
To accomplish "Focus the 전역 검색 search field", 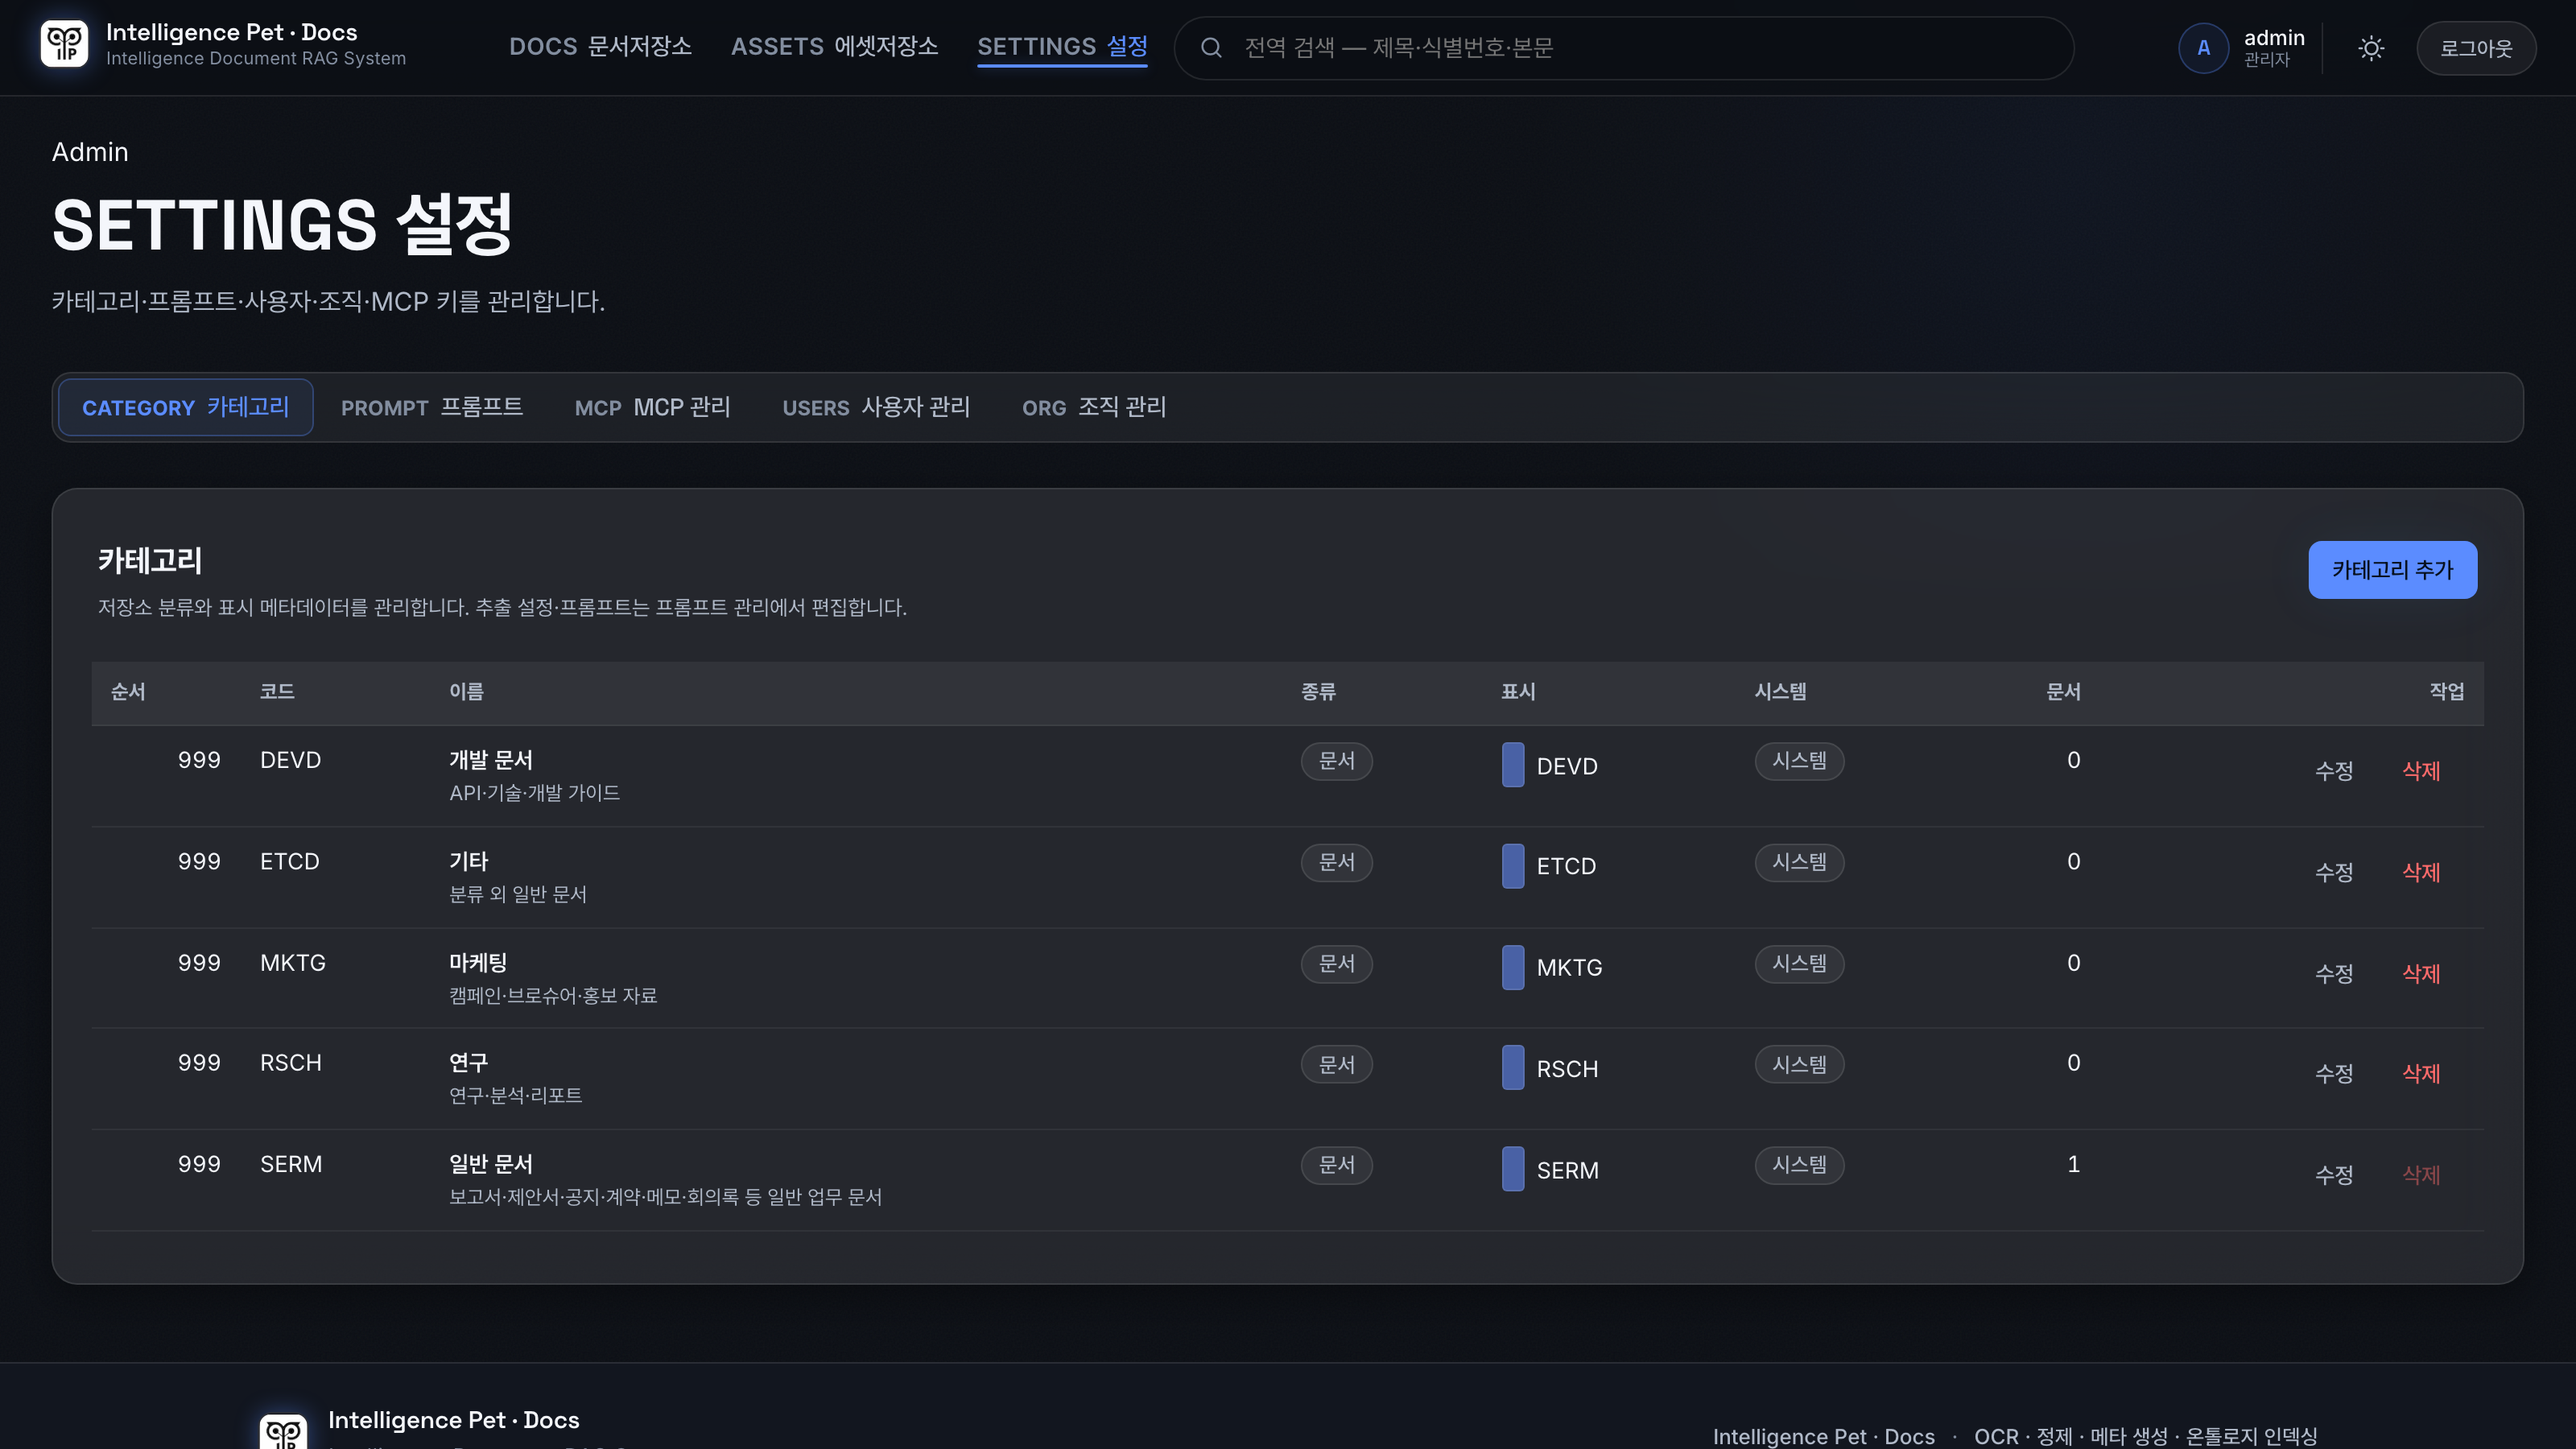I will [1624, 48].
